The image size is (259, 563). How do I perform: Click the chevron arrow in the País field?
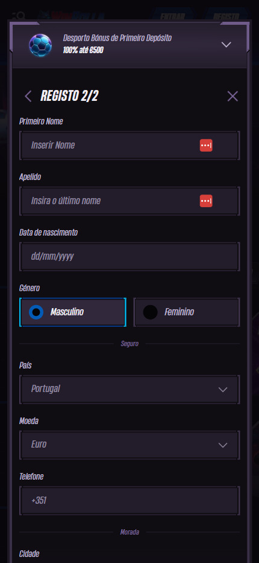point(223,390)
